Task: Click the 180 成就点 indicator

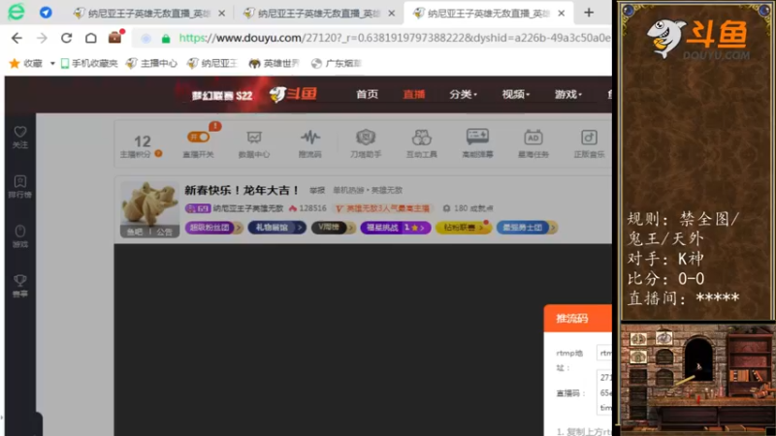Action: pos(468,208)
